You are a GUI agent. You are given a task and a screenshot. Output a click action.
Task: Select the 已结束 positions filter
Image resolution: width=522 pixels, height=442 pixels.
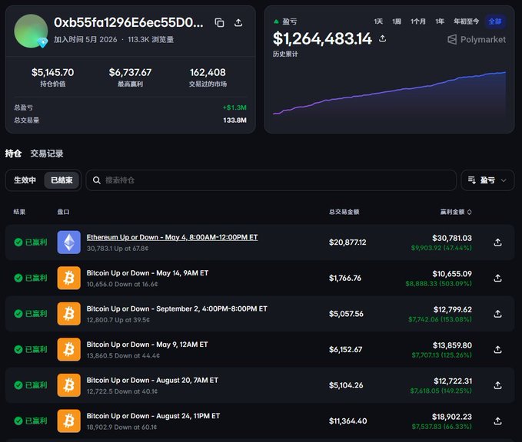coord(62,180)
